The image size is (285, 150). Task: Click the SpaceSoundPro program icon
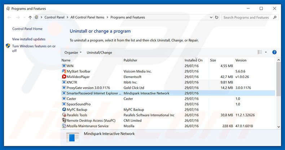tap(64, 104)
